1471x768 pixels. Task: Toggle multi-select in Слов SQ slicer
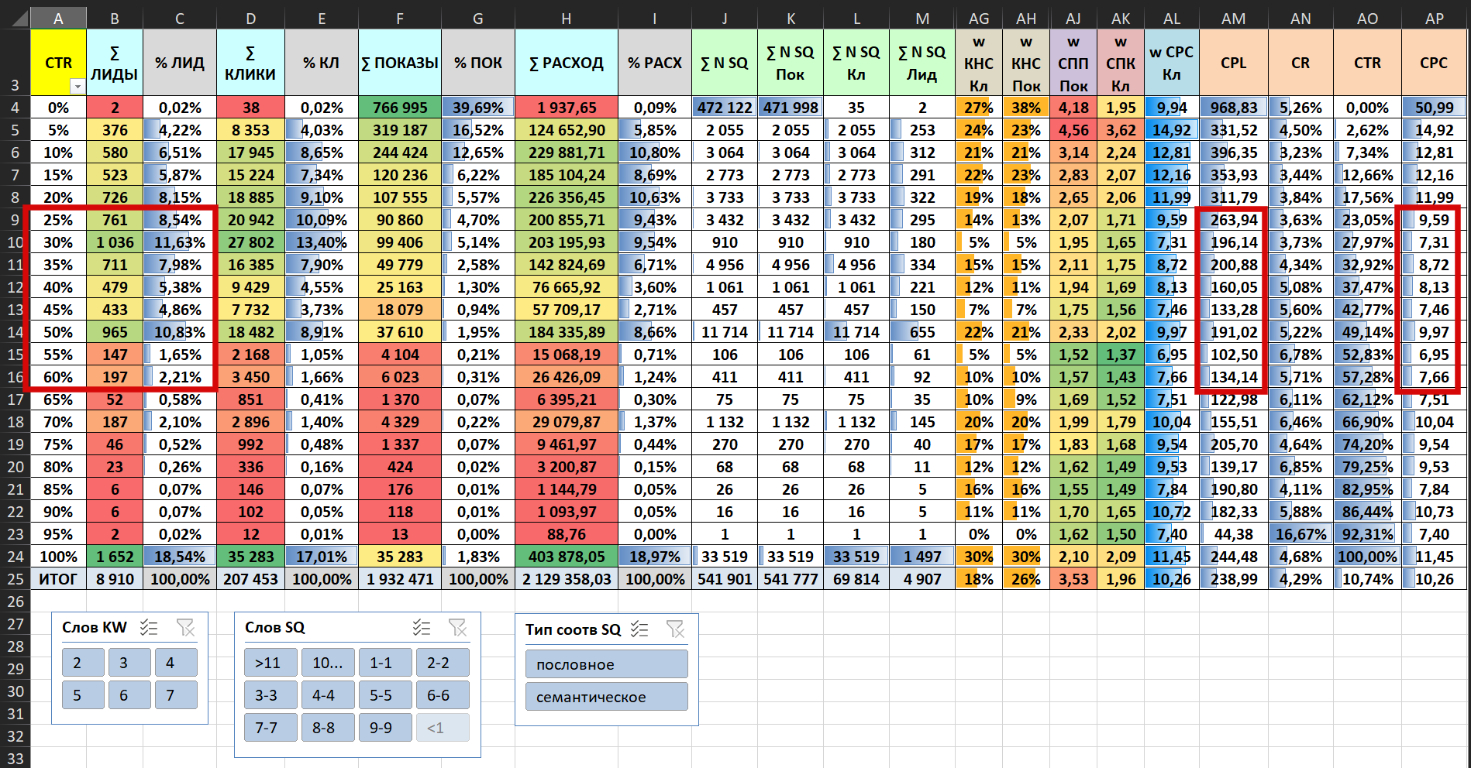click(422, 628)
